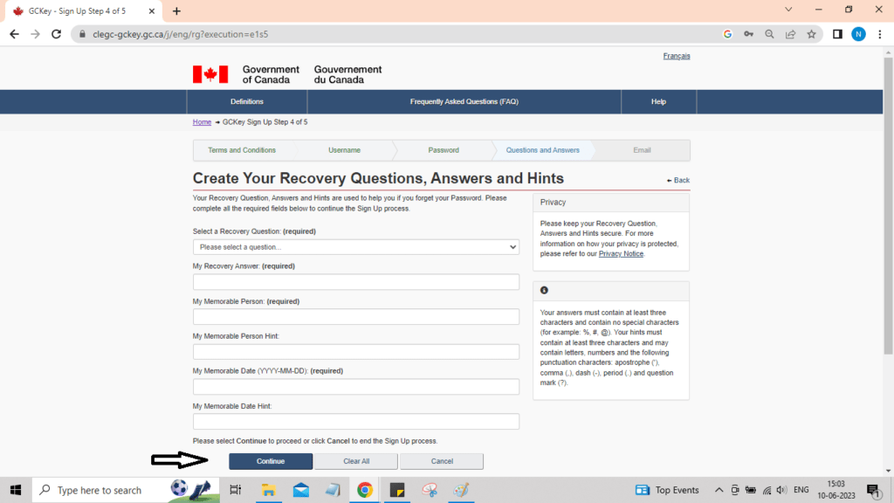Open the Chrome profile avatar
The width and height of the screenshot is (894, 503).
(x=858, y=34)
